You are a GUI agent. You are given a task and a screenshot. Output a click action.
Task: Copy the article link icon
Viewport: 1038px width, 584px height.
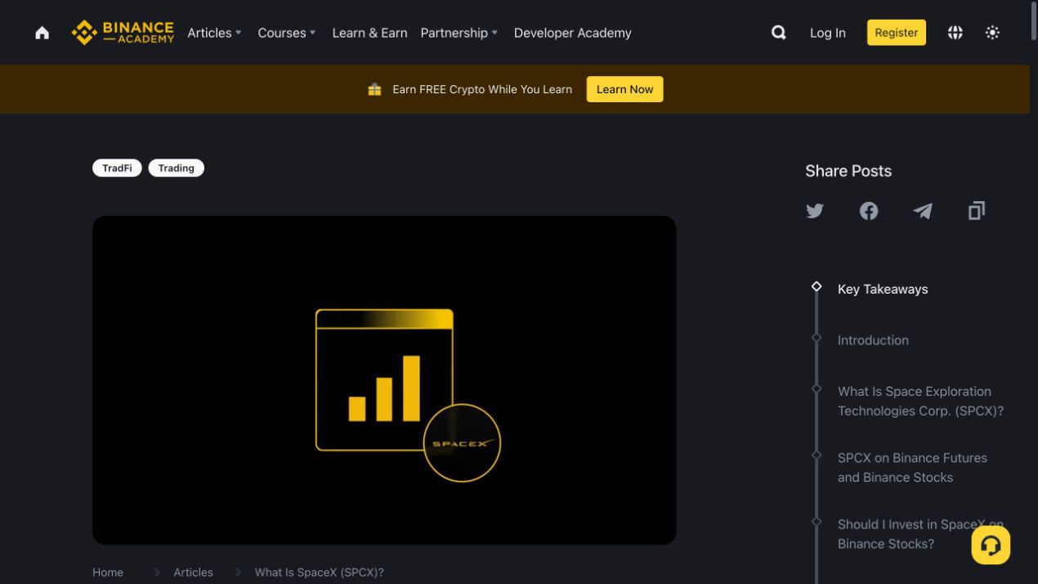coord(977,211)
